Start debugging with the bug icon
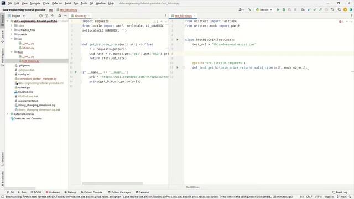The image size is (354, 199). click(284, 10)
